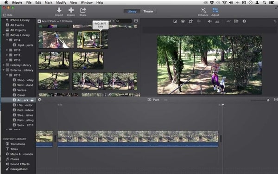Open the Mark menu
This screenshot has width=278, height=174.
click(48, 2)
